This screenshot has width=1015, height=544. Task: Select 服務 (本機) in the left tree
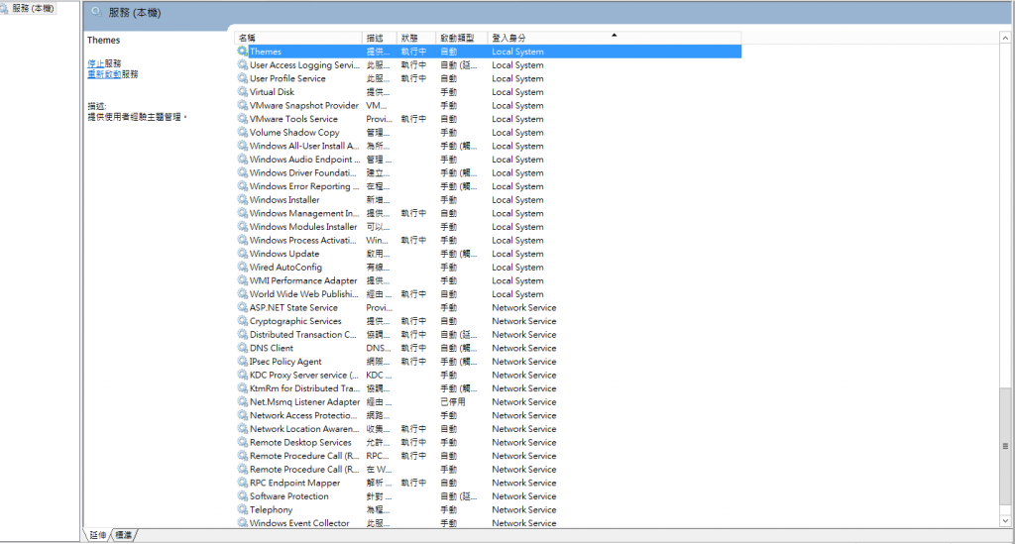click(x=33, y=8)
